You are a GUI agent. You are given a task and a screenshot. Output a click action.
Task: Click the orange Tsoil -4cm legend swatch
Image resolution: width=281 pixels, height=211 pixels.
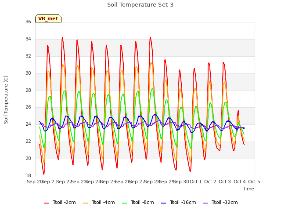click(x=85, y=203)
